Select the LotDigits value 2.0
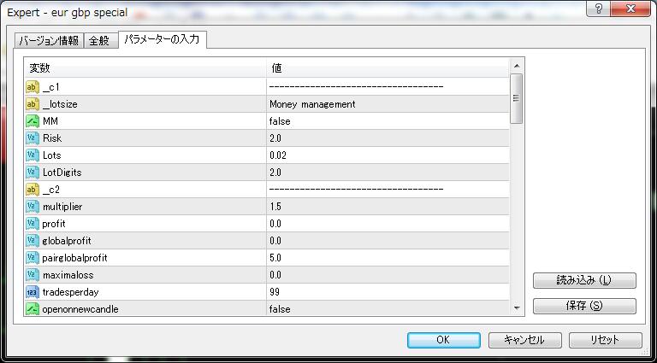 pos(275,173)
